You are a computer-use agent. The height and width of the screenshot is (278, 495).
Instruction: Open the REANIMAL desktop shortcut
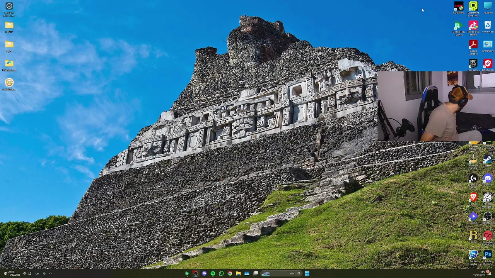pyautogui.click(x=459, y=8)
